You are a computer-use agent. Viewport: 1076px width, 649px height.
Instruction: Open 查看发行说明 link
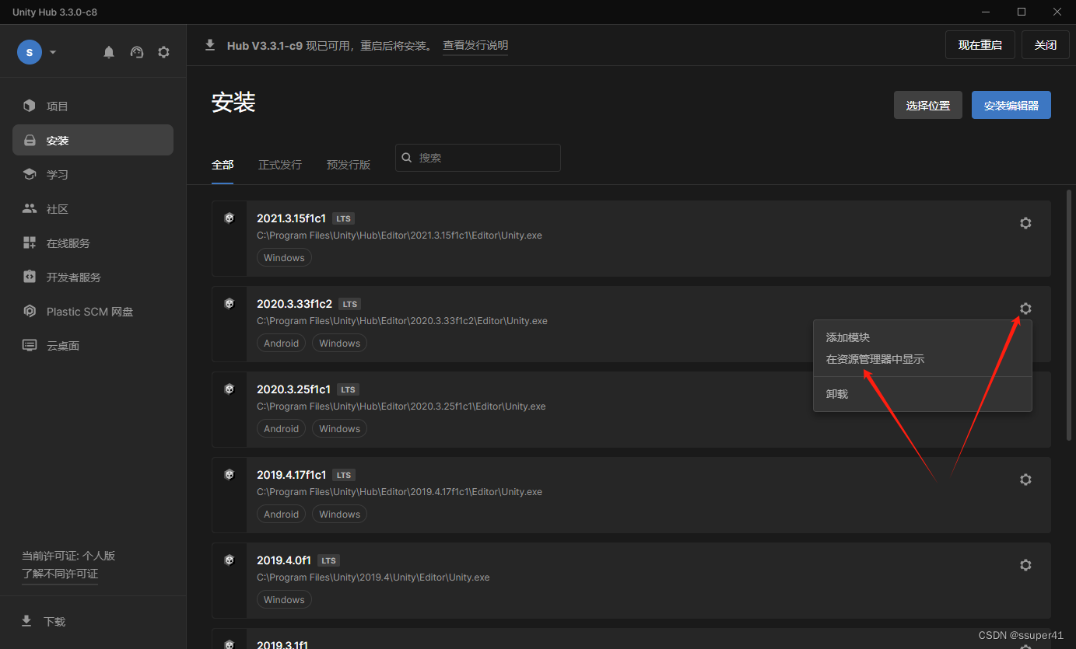pyautogui.click(x=475, y=46)
